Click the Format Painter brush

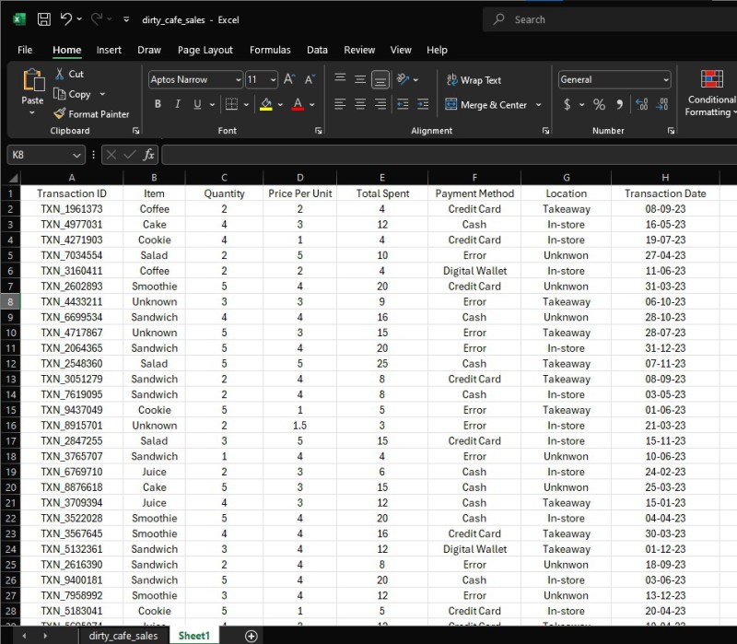coord(61,114)
